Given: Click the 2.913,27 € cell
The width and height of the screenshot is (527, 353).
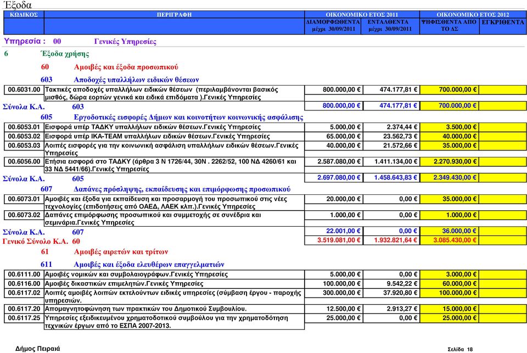Looking at the screenshot, I should pyautogui.click(x=391, y=309).
